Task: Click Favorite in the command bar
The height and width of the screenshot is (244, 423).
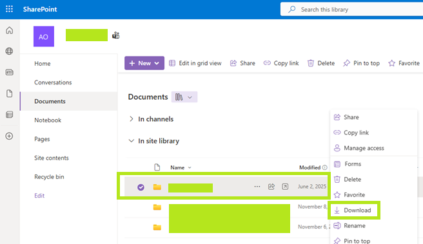Action: 404,63
